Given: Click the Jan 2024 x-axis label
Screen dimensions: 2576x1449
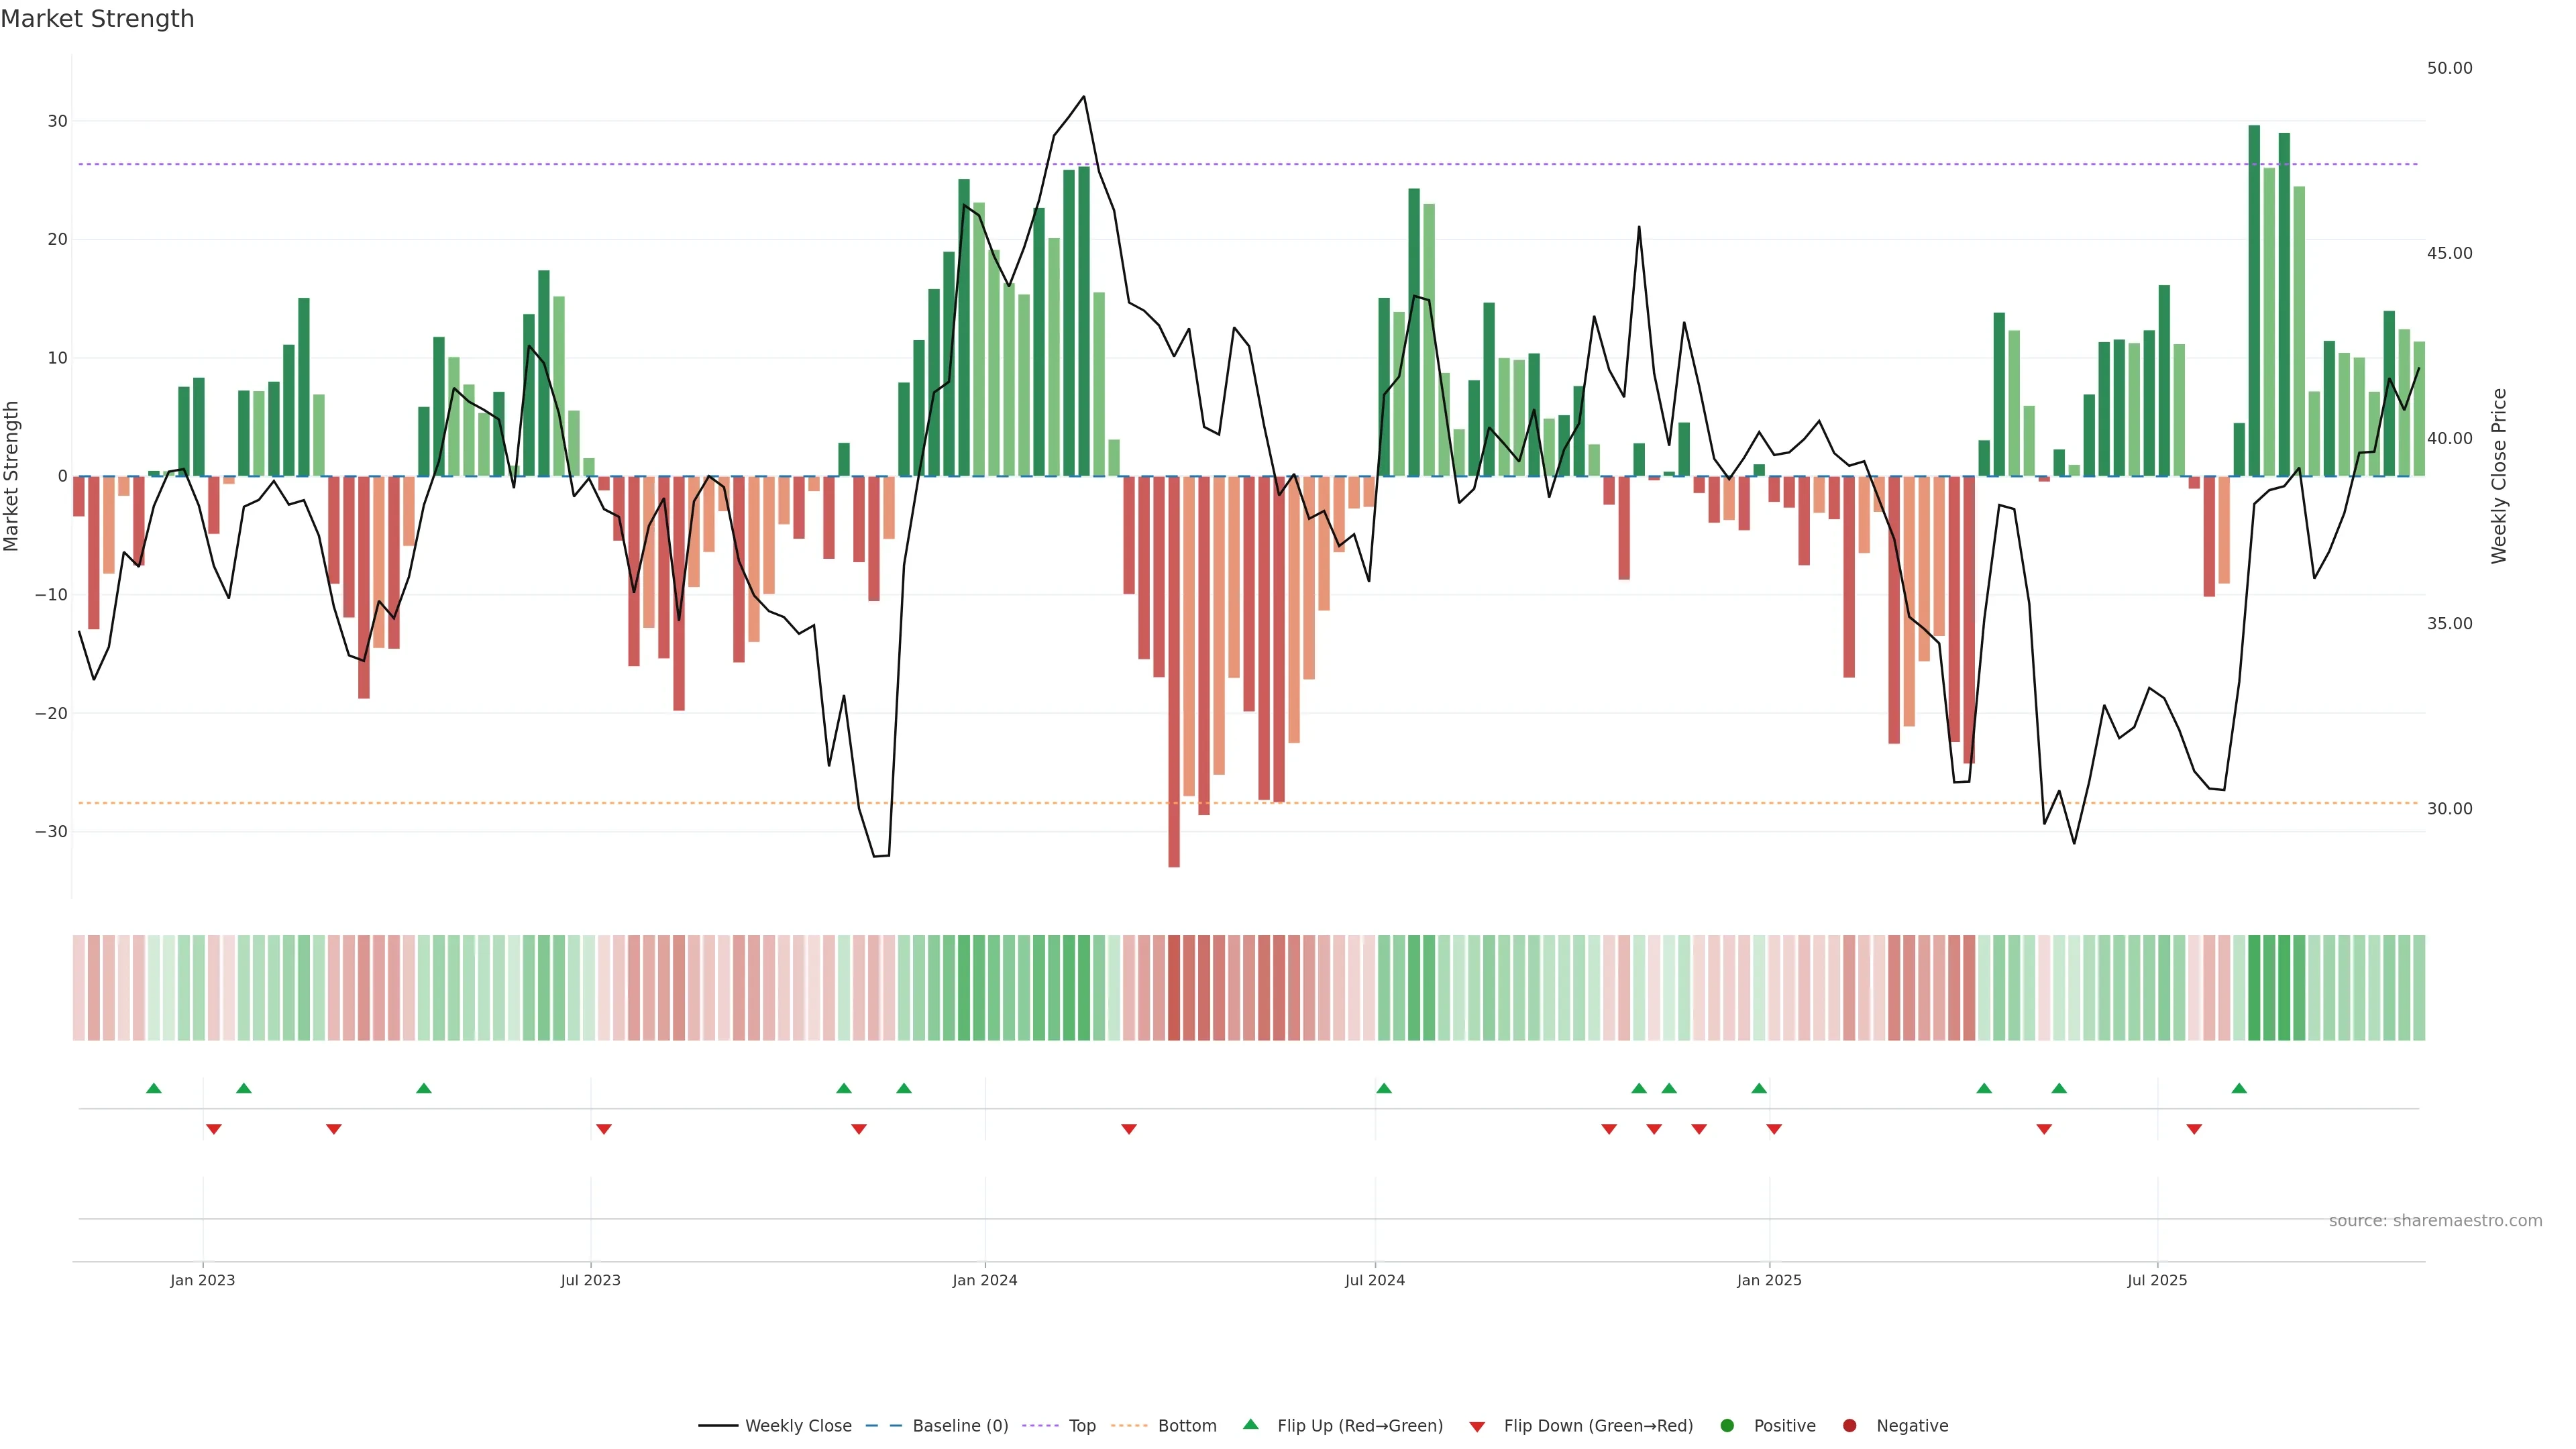Looking at the screenshot, I should click(984, 1280).
